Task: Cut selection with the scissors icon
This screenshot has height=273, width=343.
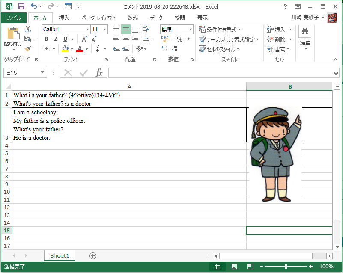Action: tap(28, 29)
